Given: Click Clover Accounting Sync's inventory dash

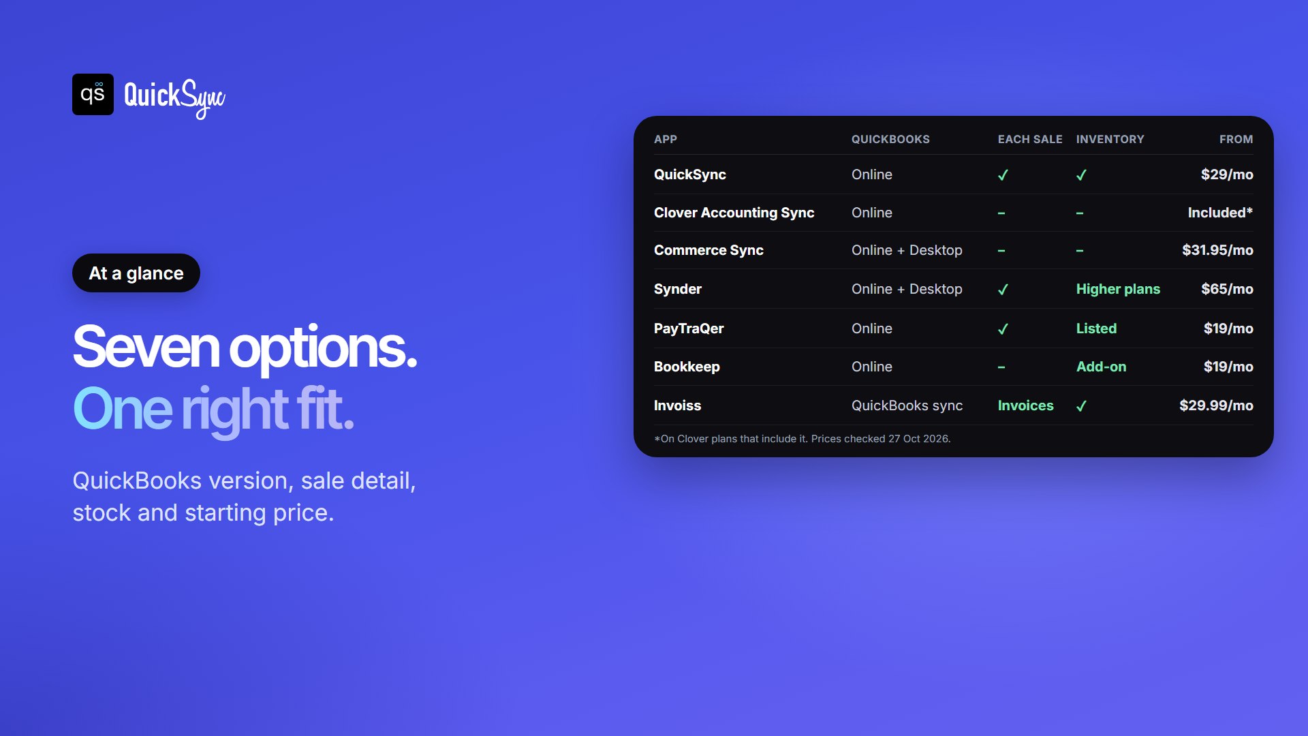Looking at the screenshot, I should (1080, 213).
